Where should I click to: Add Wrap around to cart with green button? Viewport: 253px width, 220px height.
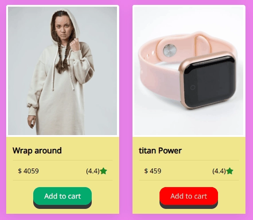click(x=62, y=196)
